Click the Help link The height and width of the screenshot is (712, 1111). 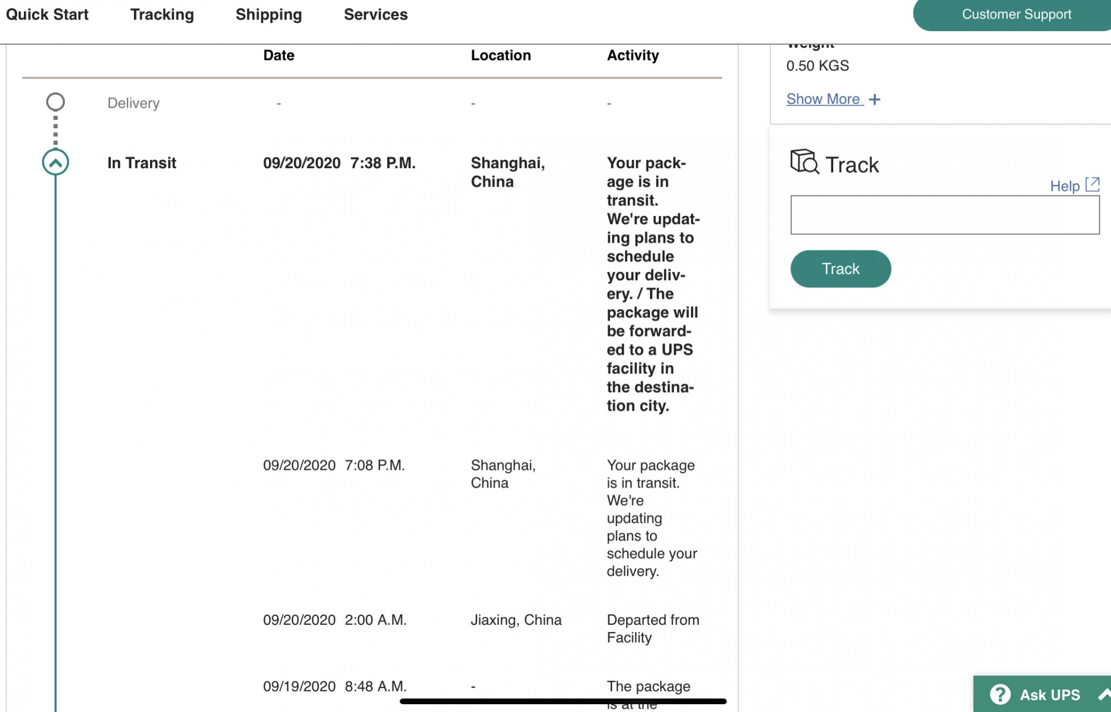pos(1064,186)
